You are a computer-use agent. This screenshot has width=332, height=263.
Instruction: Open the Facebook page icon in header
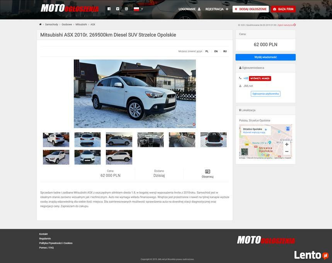(109, 9)
